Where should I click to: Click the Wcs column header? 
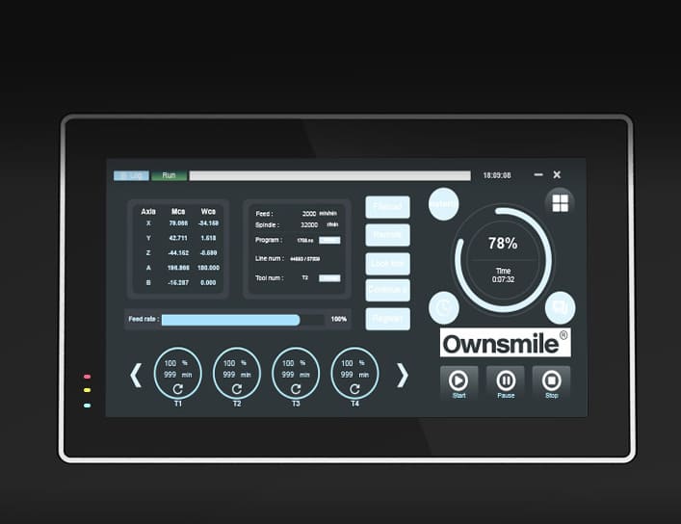point(208,212)
